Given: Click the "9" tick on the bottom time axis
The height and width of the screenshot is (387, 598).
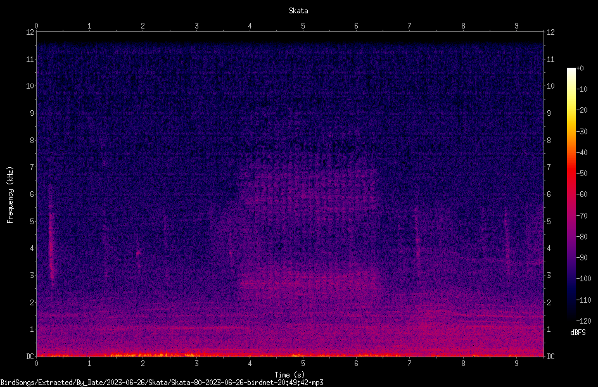Looking at the screenshot, I should 516,364.
